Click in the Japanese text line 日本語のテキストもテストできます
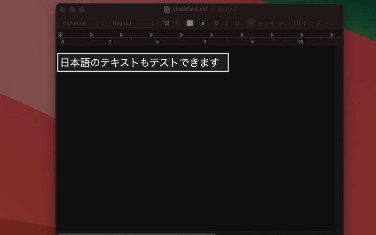This screenshot has width=376, height=235. point(140,63)
